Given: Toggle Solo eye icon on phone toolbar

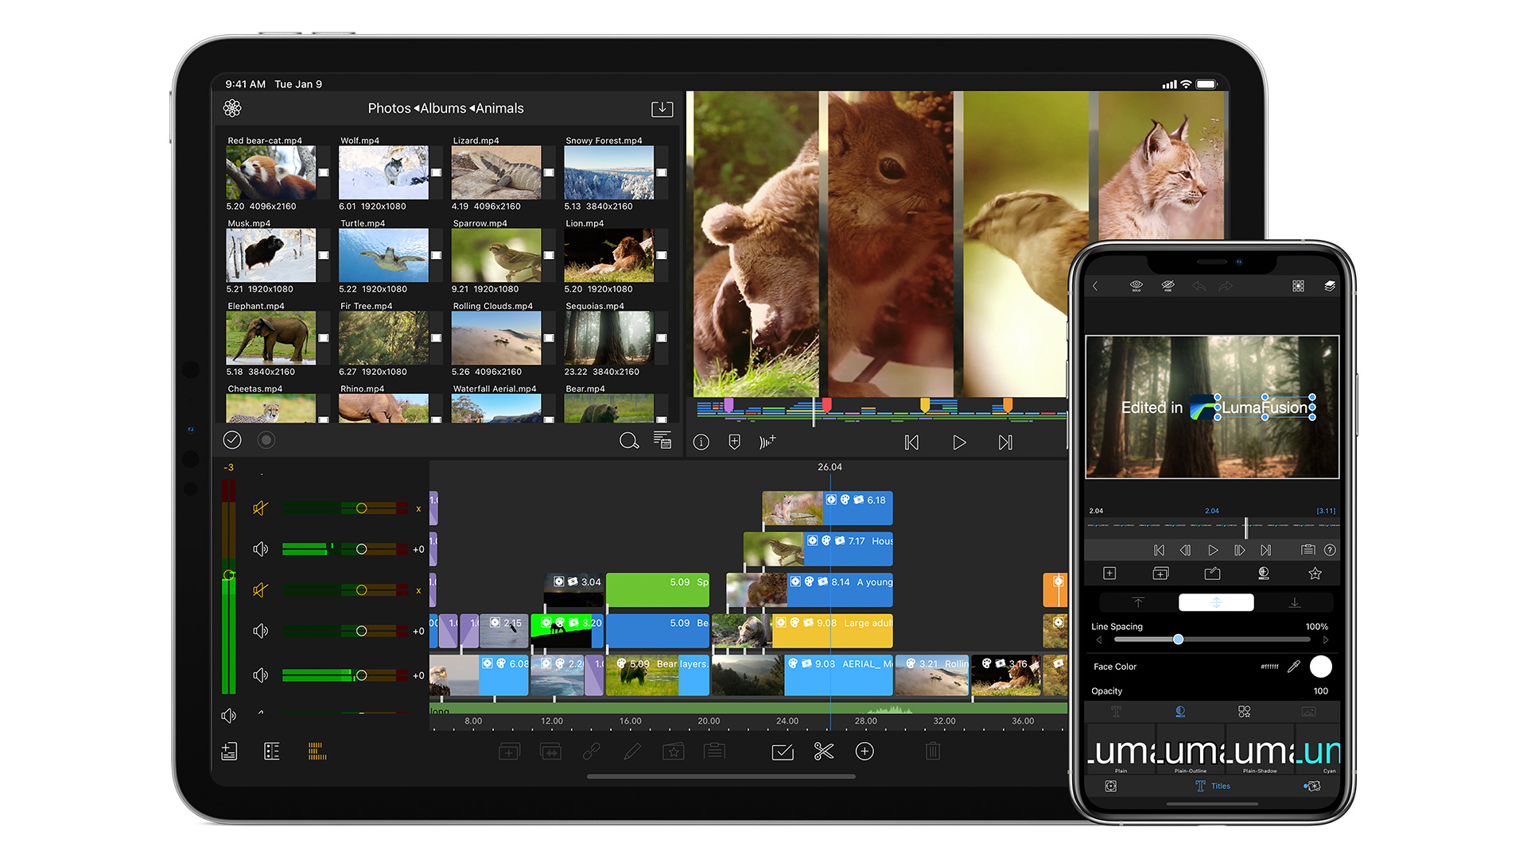Looking at the screenshot, I should tap(1136, 285).
